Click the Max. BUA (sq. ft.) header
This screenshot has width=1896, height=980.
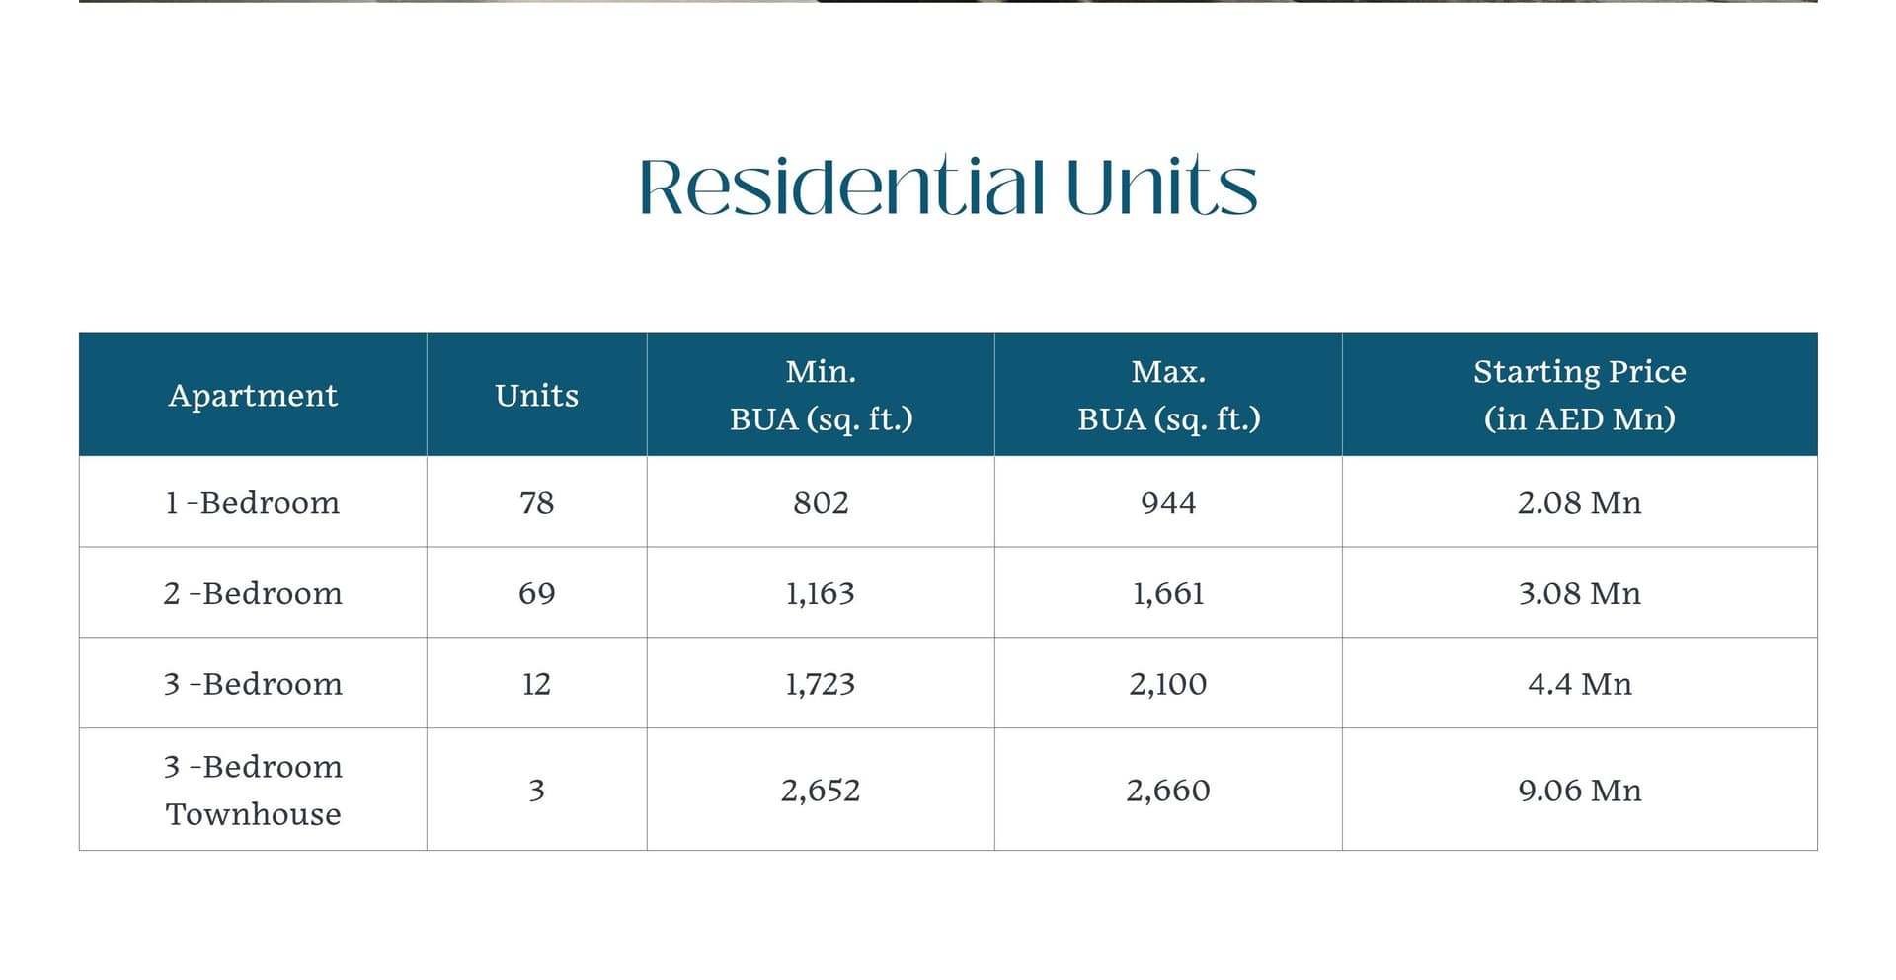(1168, 395)
